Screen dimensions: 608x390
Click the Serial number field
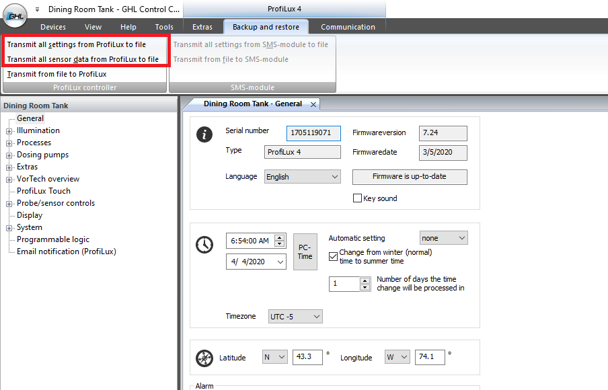[x=313, y=133]
